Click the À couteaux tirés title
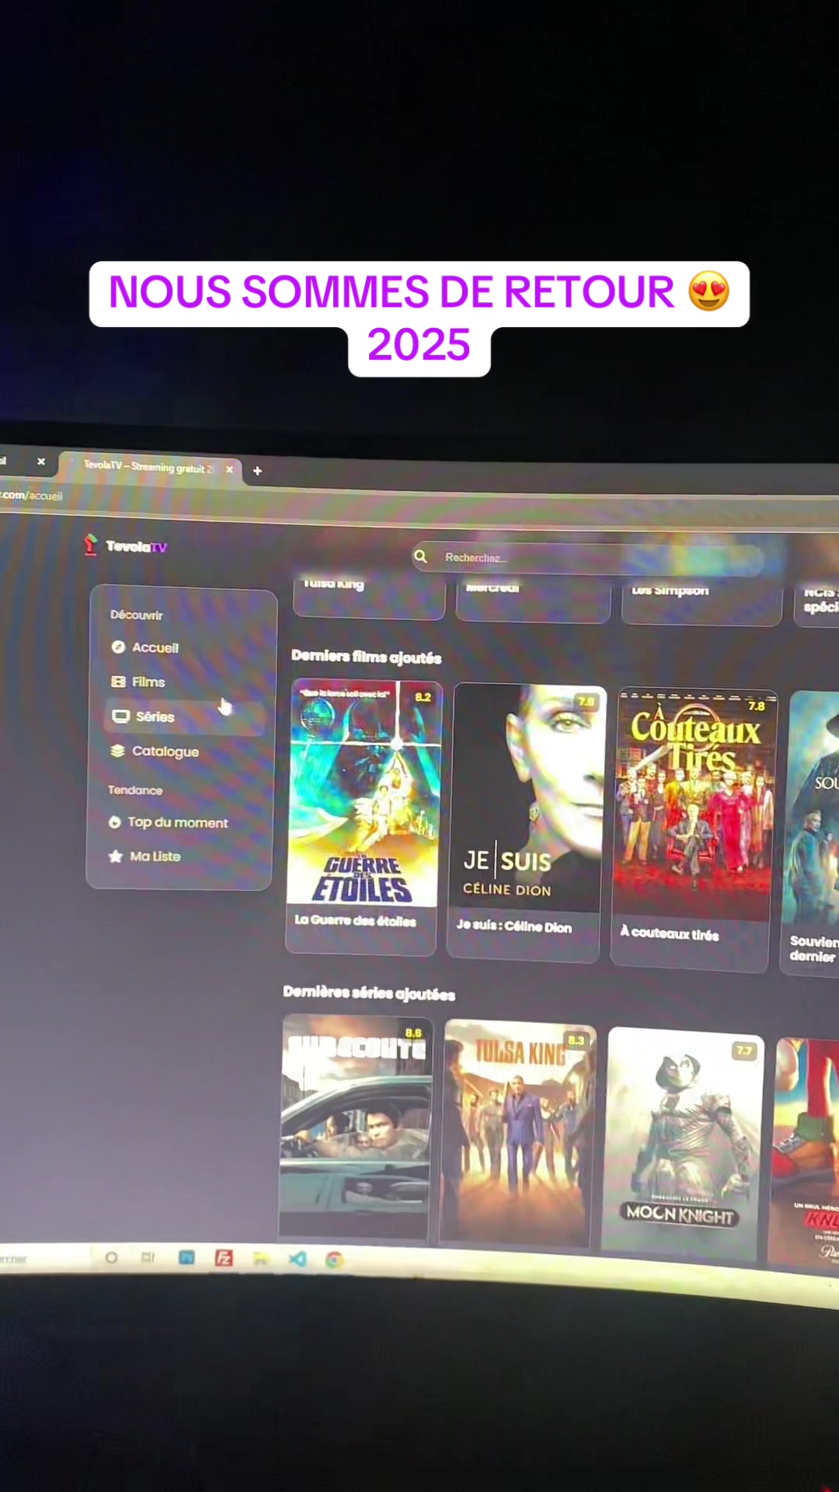Image resolution: width=839 pixels, height=1492 pixels. [670, 933]
